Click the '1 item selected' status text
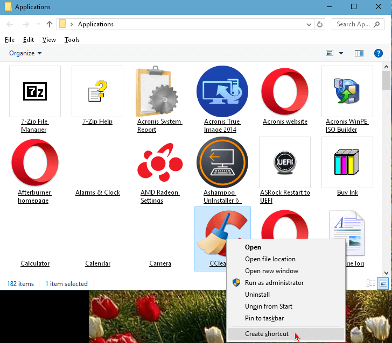 [66, 284]
